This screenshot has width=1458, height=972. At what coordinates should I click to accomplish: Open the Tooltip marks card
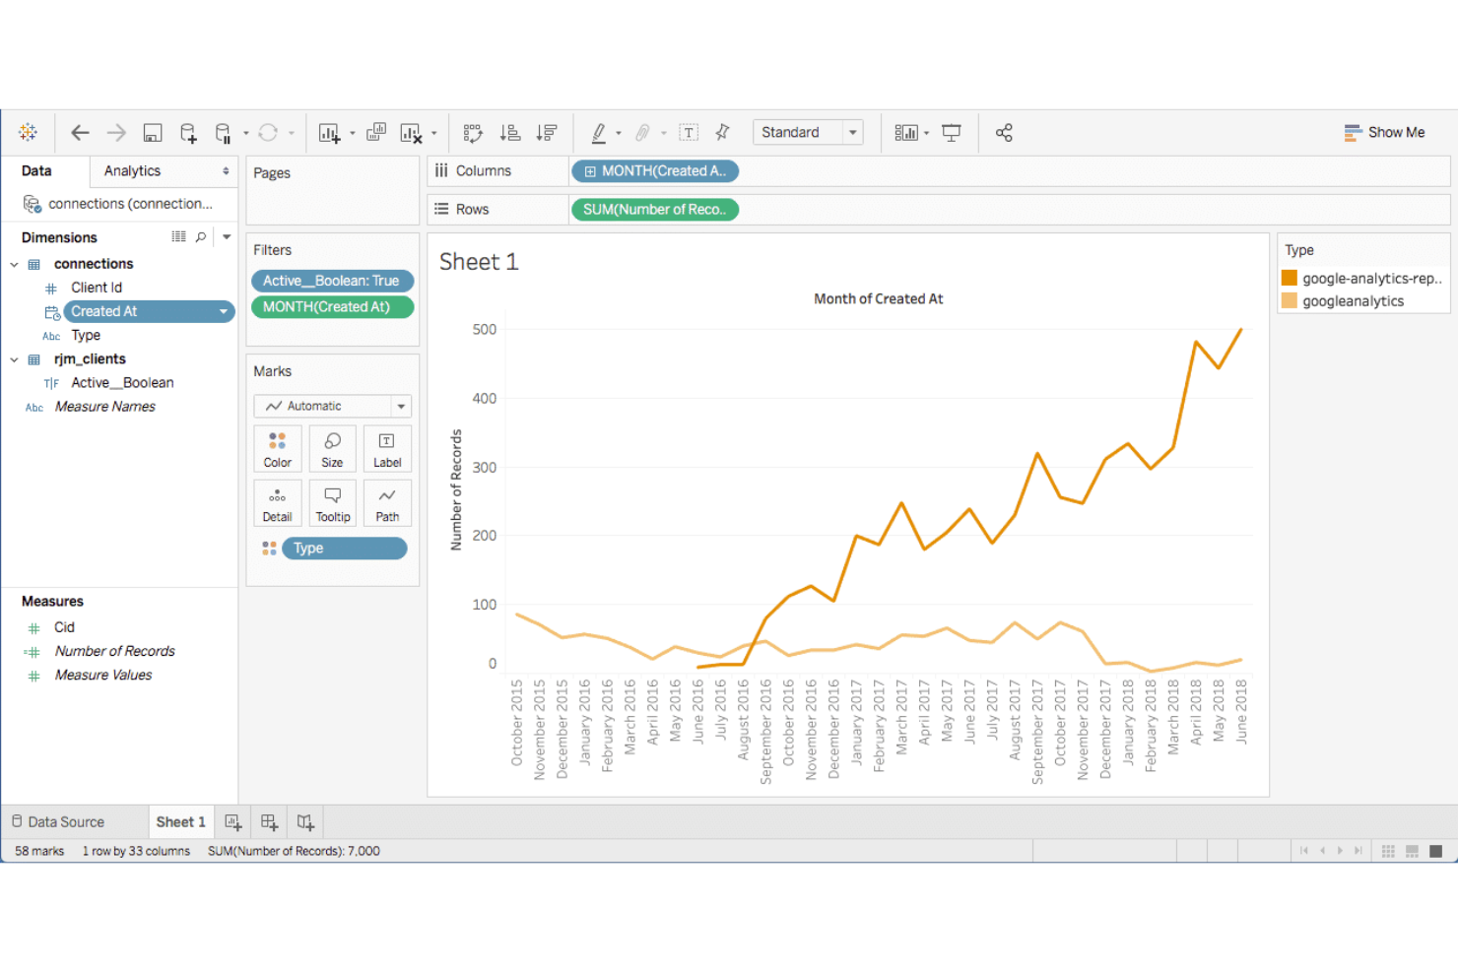(x=333, y=503)
